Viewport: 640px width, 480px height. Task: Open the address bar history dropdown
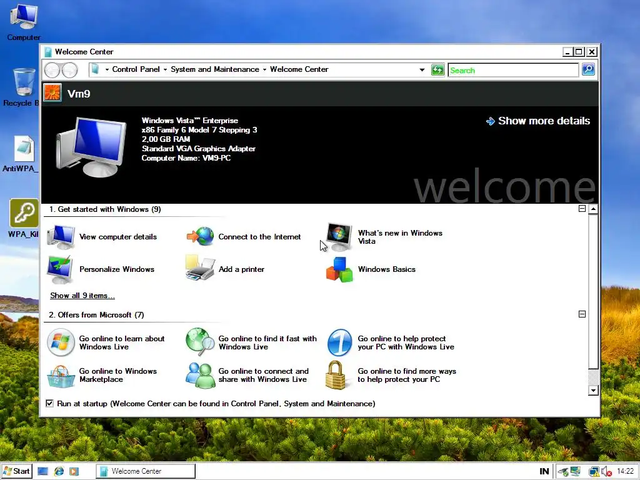point(422,70)
